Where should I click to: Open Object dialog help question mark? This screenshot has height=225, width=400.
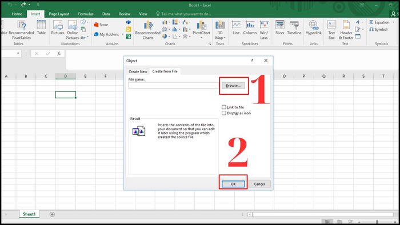252,61
